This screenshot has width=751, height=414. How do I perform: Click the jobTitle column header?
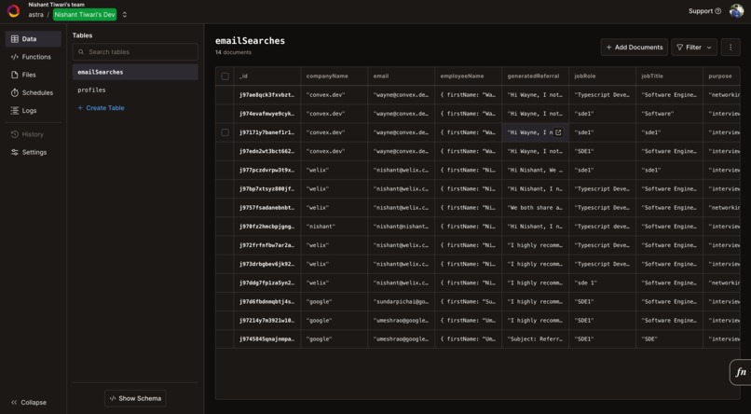pyautogui.click(x=669, y=76)
